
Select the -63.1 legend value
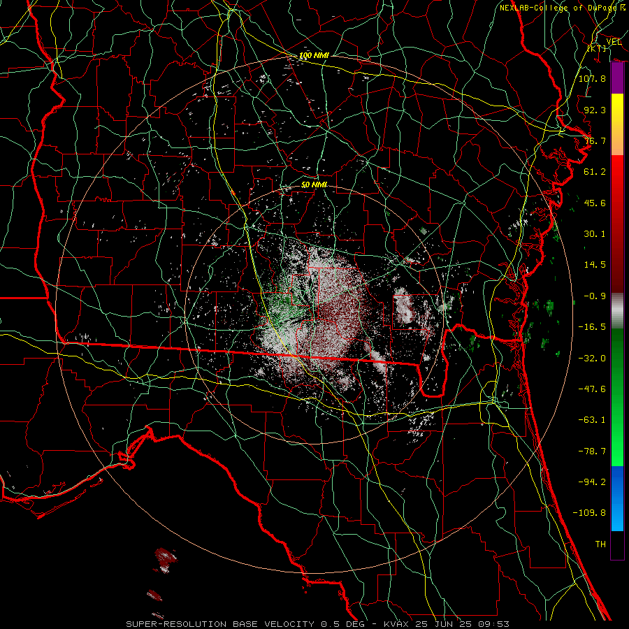[x=592, y=420]
